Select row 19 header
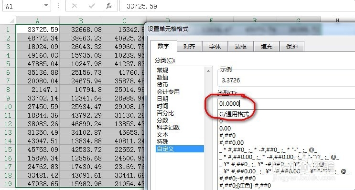Screen dimensions: 355x190 pos(8,184)
